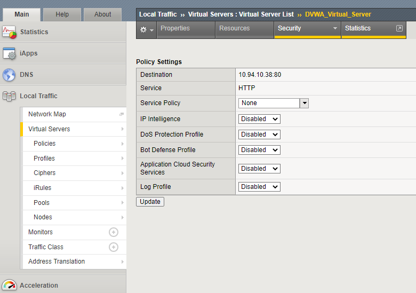This screenshot has height=293, width=416.
Task: Click Network Map pop-out icon
Action: pos(122,114)
